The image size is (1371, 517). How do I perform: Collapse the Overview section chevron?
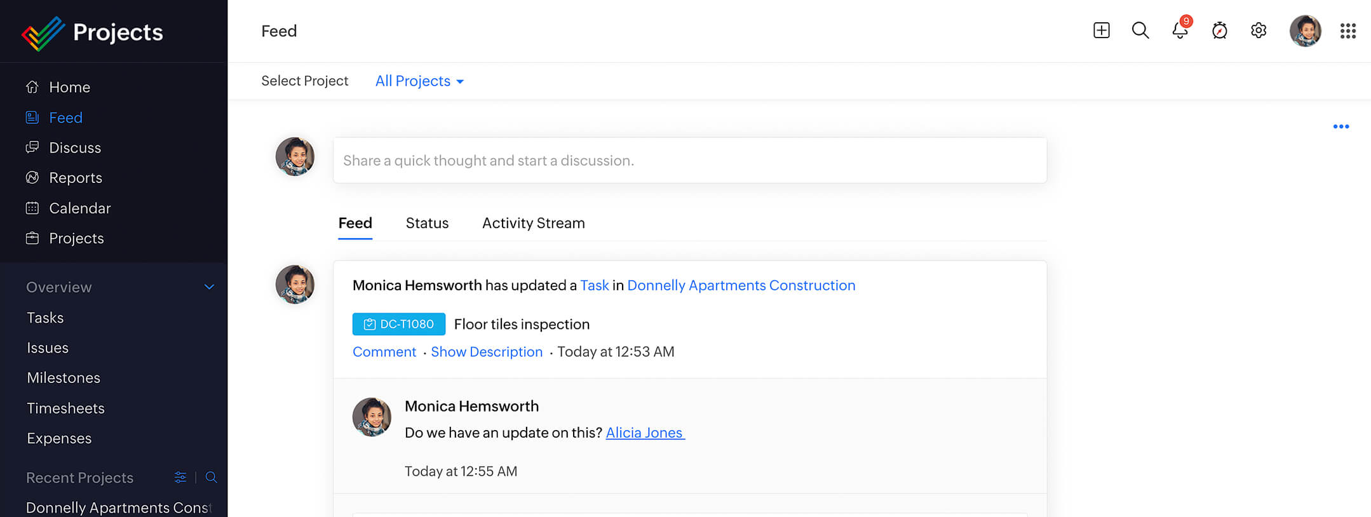click(x=209, y=287)
